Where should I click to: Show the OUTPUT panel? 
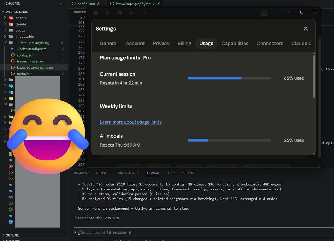[102, 173]
